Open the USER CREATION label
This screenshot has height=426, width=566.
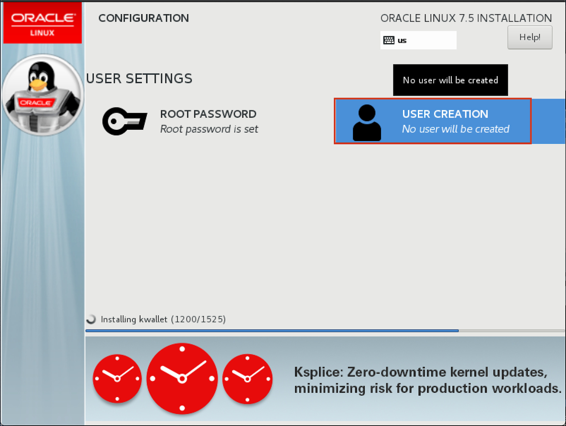click(445, 114)
